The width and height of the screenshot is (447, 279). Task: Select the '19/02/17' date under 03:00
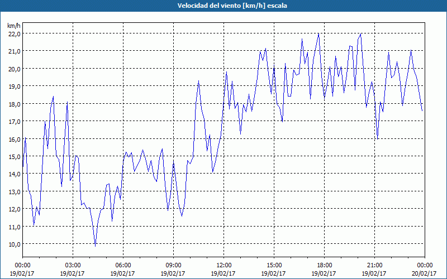coord(72,273)
